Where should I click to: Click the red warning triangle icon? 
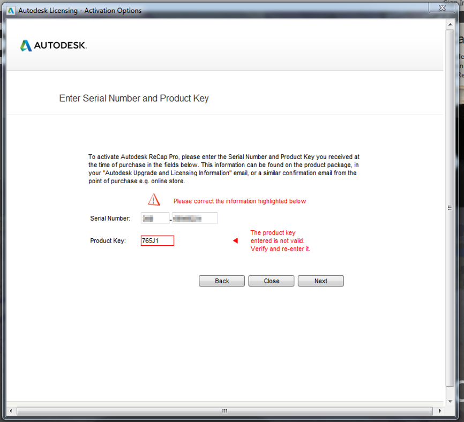coord(154,200)
